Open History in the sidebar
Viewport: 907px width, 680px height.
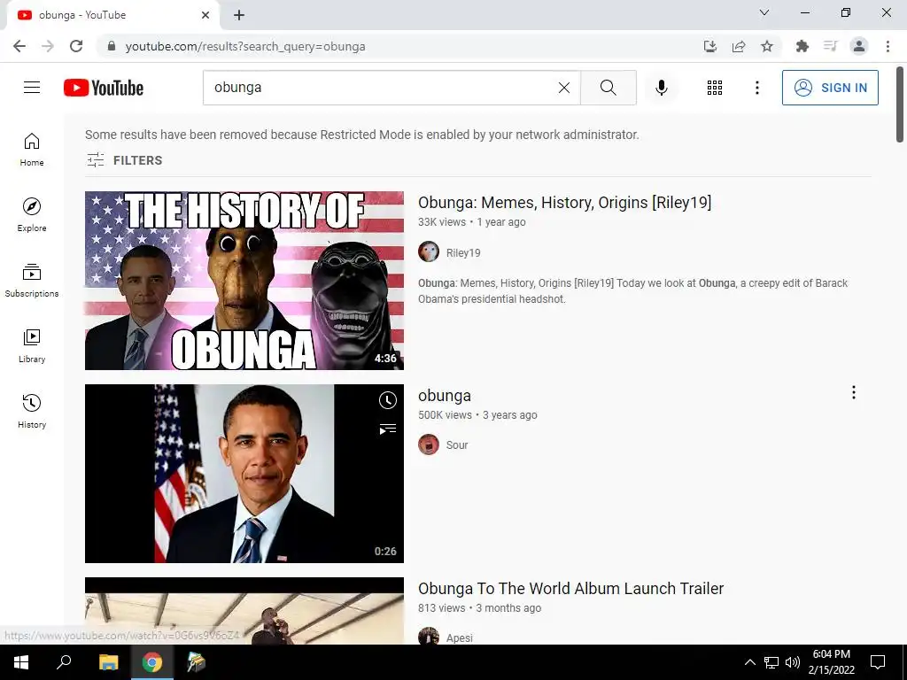[x=32, y=411]
